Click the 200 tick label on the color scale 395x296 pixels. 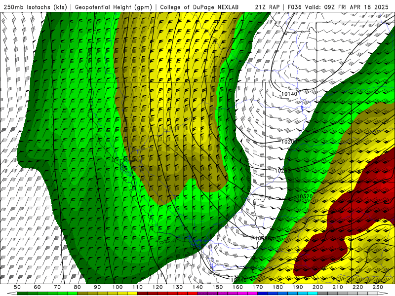click(x=317, y=287)
